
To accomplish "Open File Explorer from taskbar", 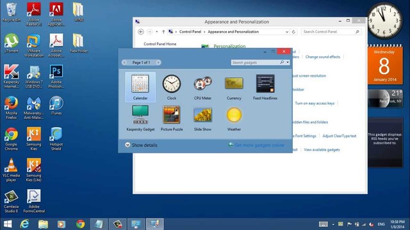I will [x=43, y=224].
